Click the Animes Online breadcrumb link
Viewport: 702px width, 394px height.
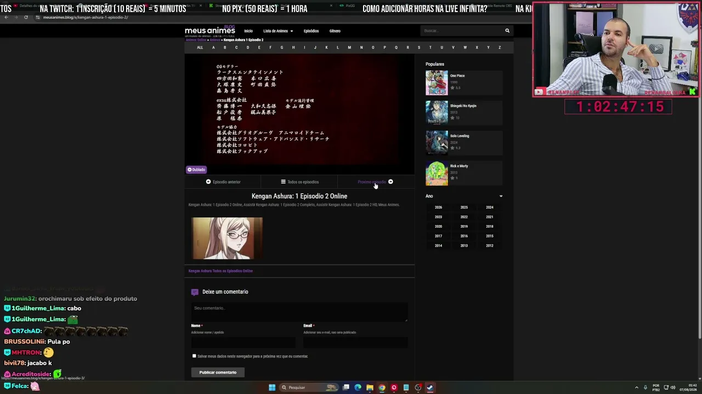(x=196, y=40)
